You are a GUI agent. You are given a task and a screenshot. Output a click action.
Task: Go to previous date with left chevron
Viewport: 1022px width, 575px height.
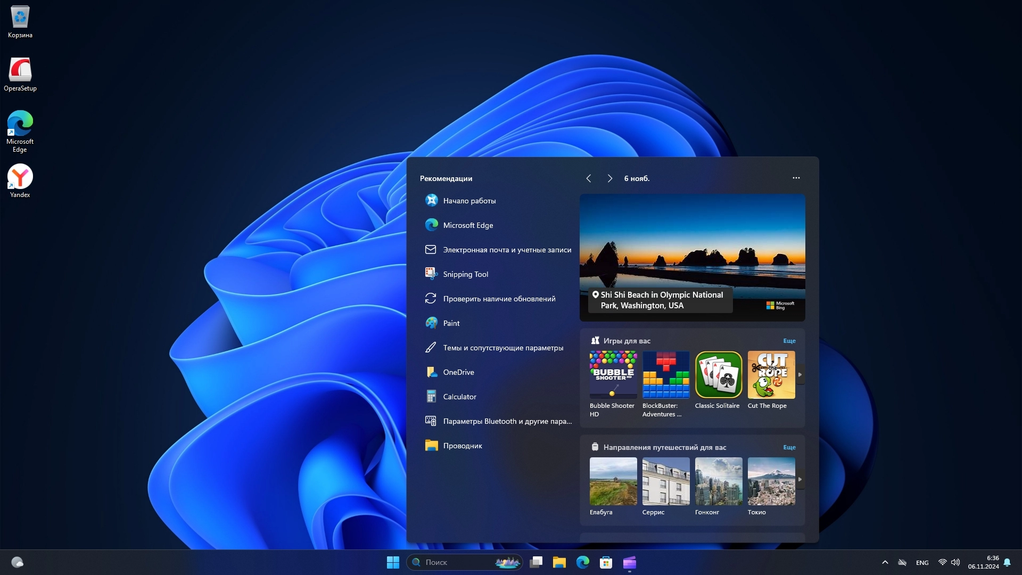589,178
